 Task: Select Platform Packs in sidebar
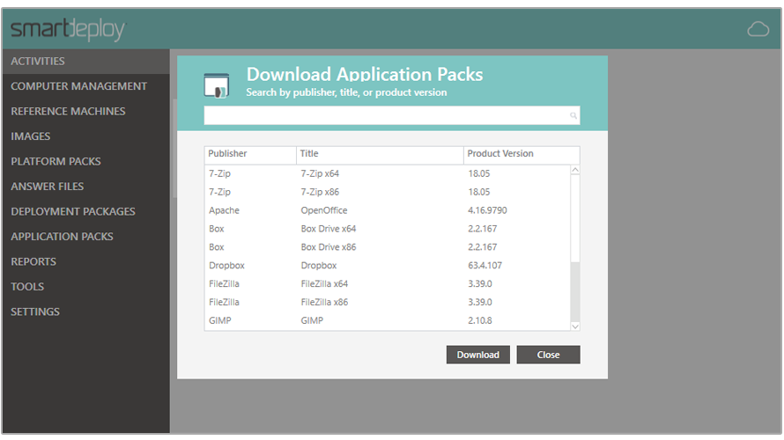[85, 161]
